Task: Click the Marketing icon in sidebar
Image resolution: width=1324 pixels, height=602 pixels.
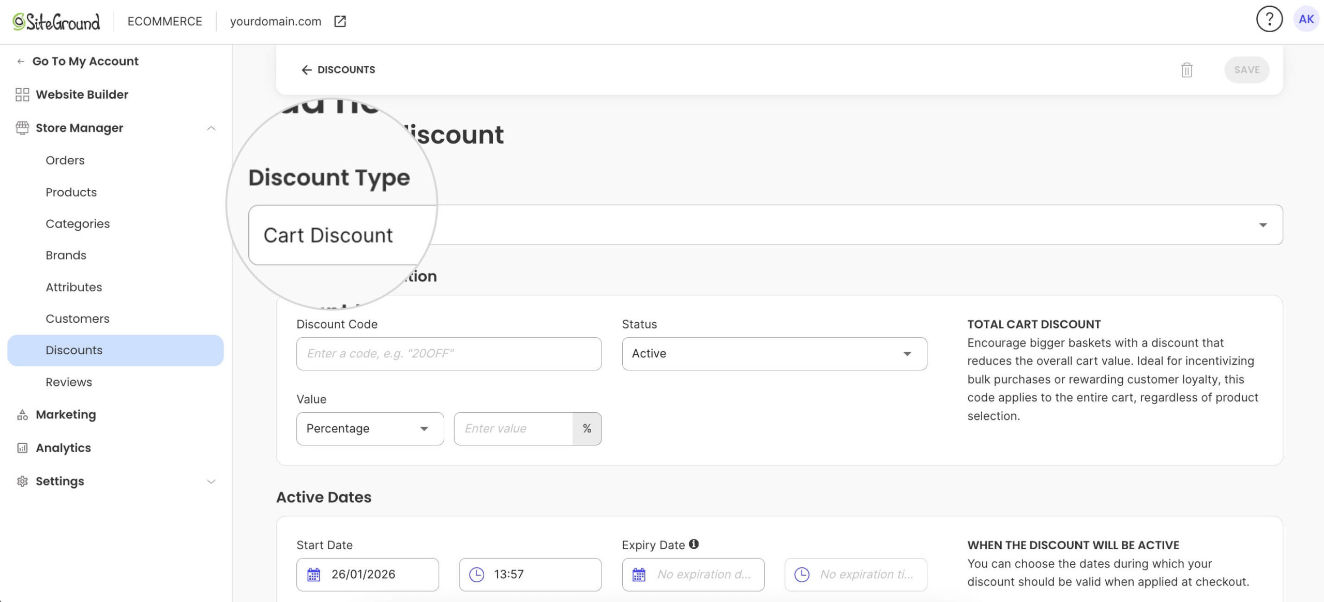Action: (x=22, y=415)
